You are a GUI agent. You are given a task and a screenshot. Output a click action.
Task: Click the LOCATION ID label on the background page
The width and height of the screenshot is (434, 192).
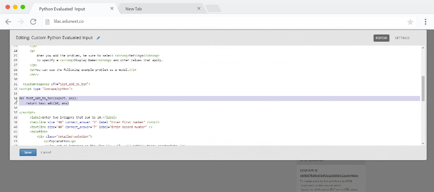[309, 170]
